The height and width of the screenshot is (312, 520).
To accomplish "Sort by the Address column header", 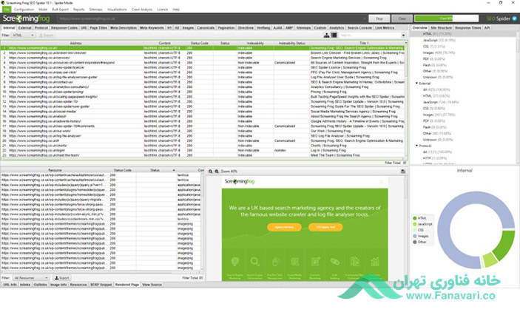I will (75, 43).
